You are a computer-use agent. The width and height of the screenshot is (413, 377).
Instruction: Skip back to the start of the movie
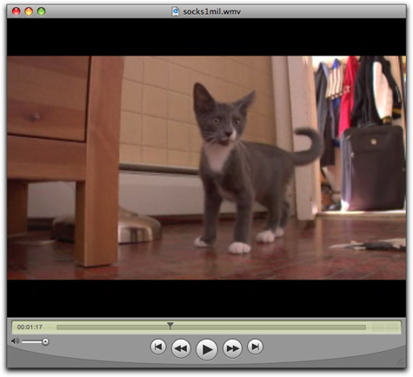click(158, 347)
